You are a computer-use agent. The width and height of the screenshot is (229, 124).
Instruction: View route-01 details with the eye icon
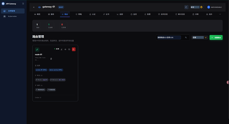click(x=65, y=49)
